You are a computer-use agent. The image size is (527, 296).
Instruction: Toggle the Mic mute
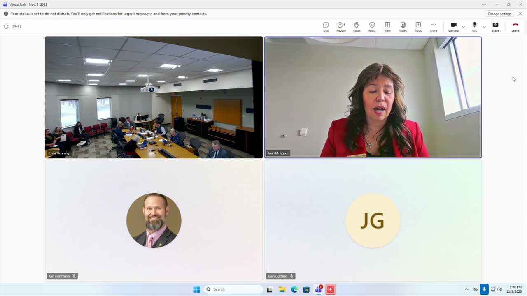[474, 27]
